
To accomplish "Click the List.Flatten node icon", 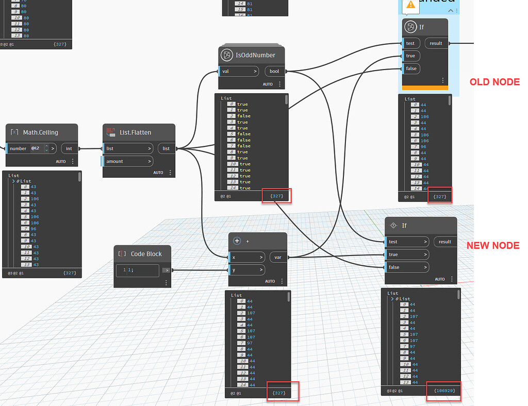I will pos(111,132).
